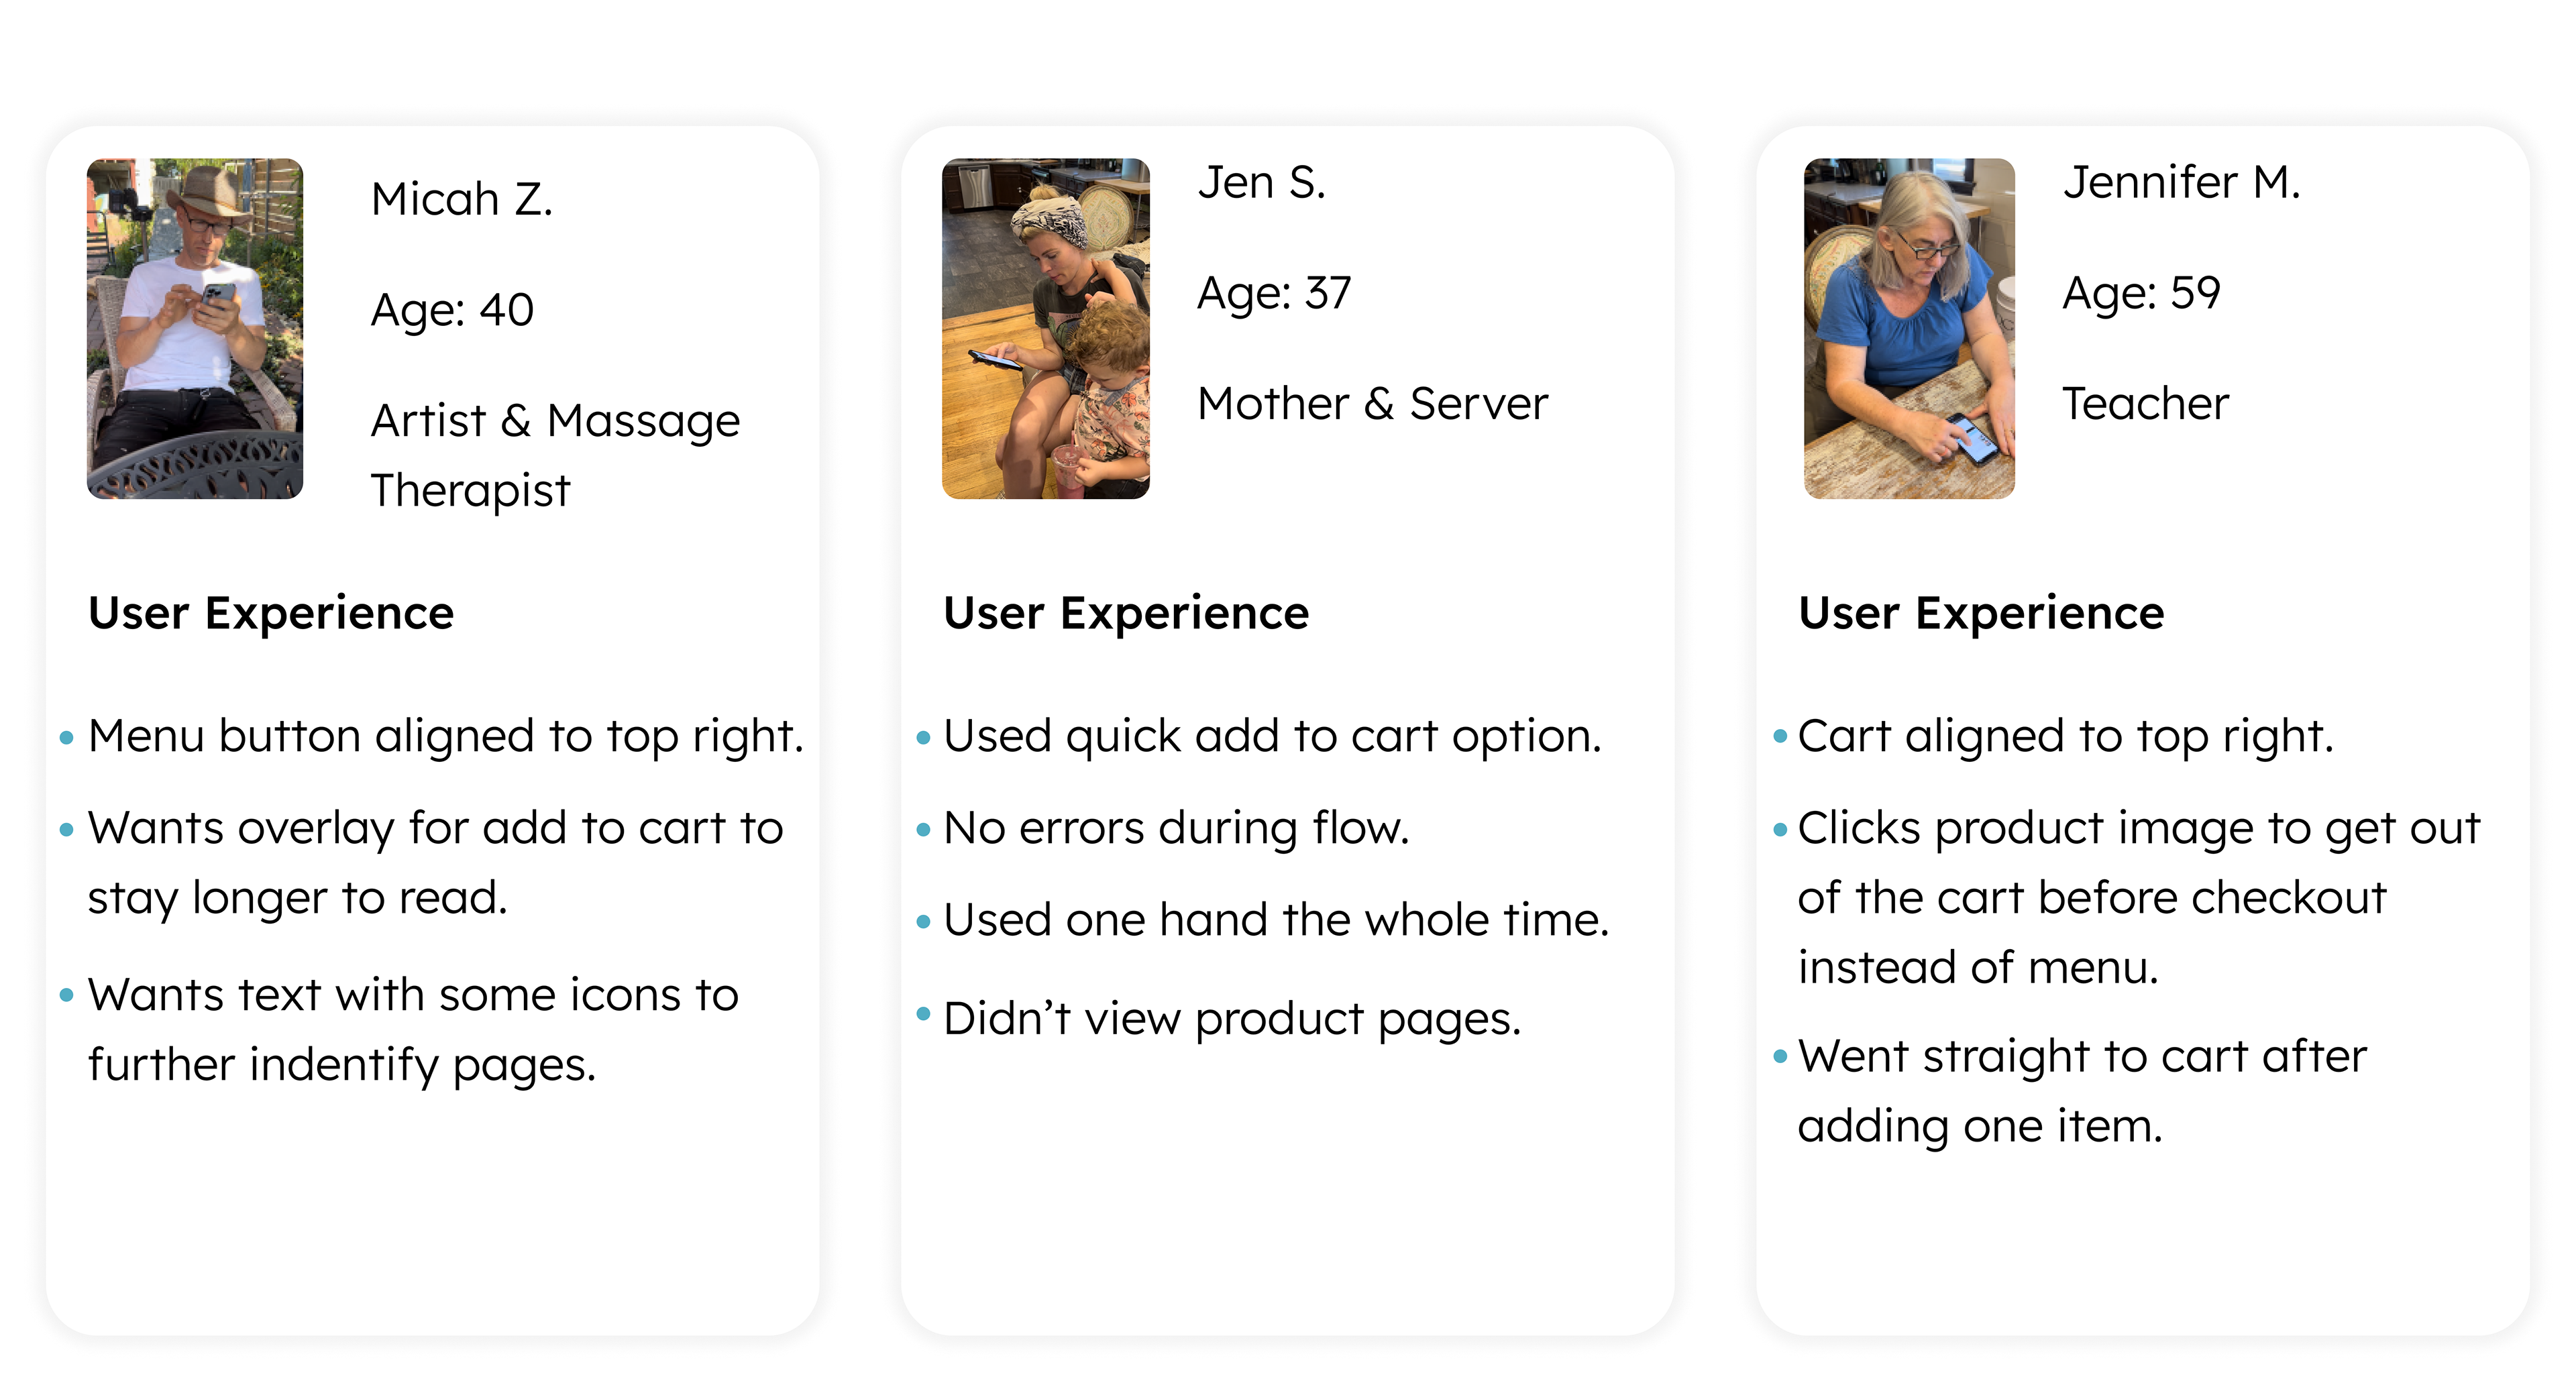The height and width of the screenshot is (1385, 2576).
Task: Select the 'Menu button aligned to top right' bullet
Action: point(445,737)
